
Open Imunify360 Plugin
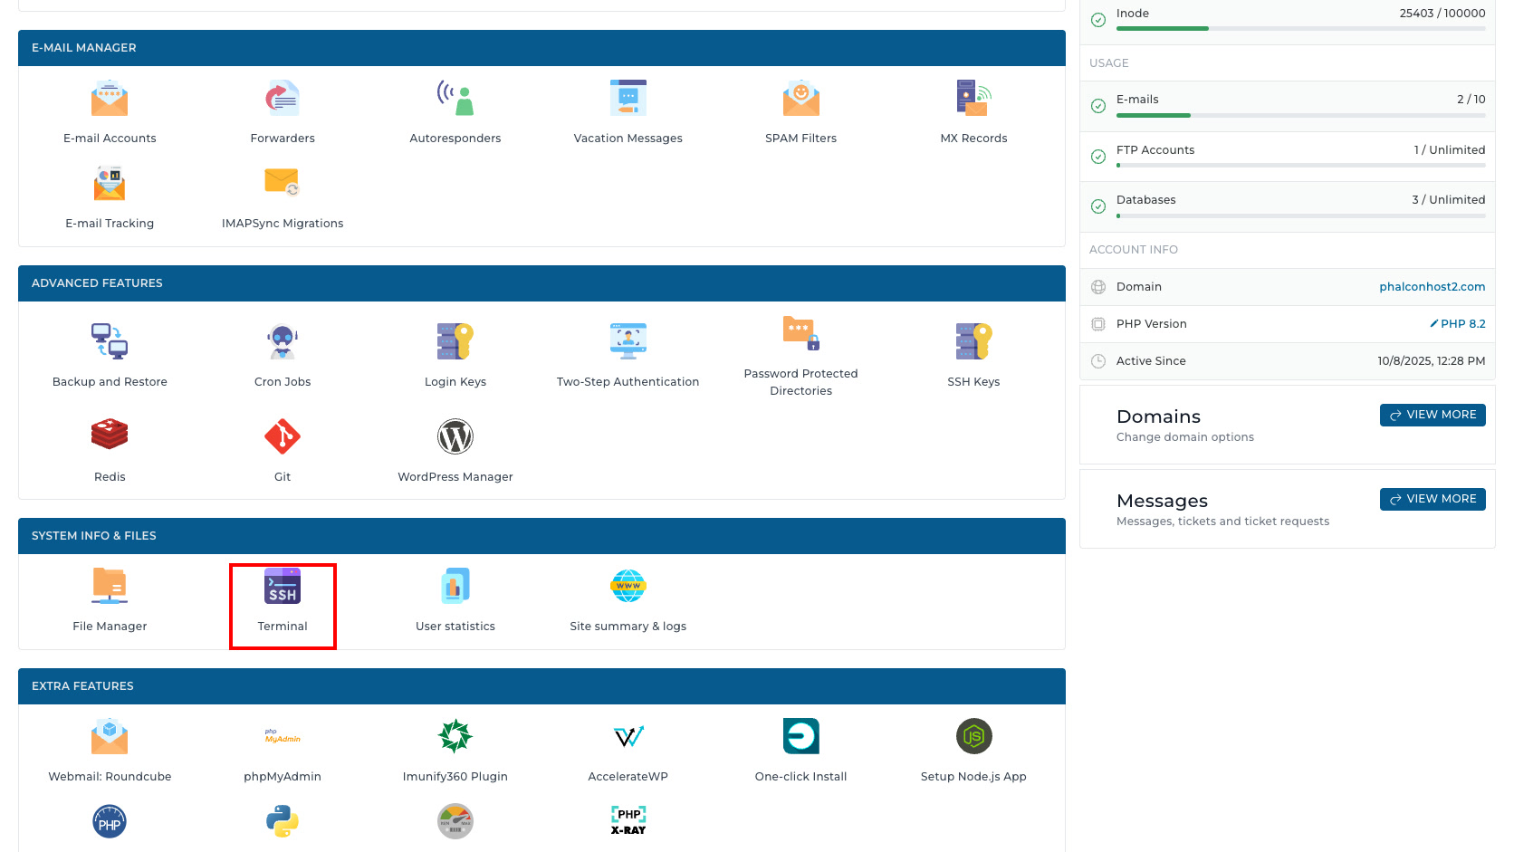[x=455, y=751]
